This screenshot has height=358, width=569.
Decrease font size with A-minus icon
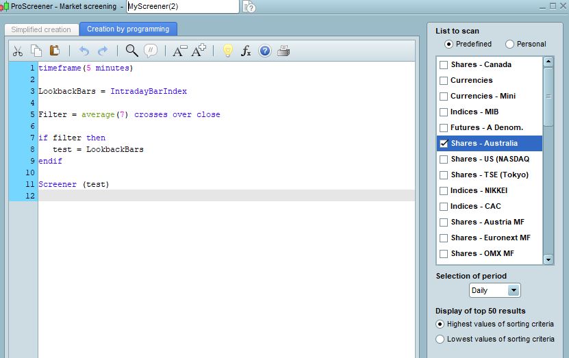179,51
